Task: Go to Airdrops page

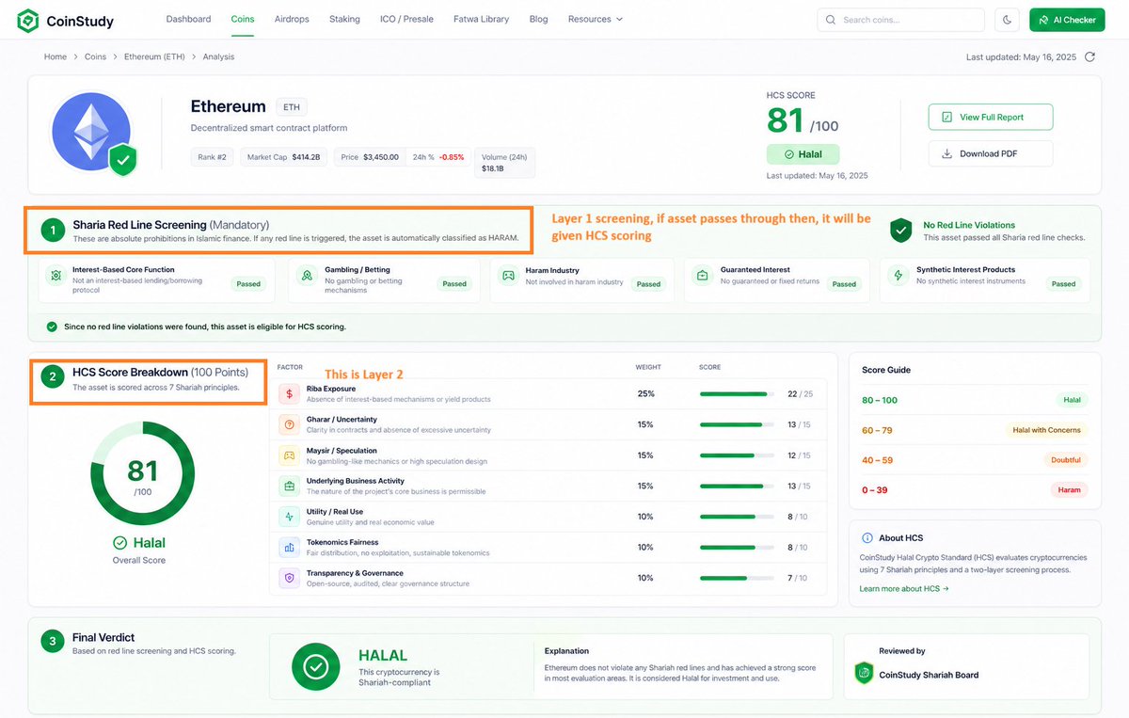Action: click(292, 19)
